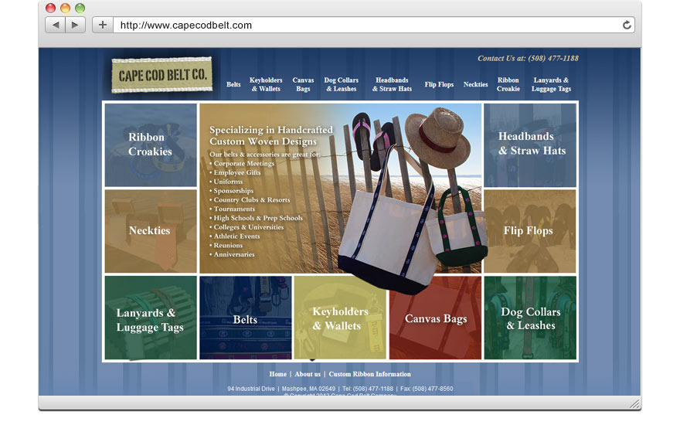Click the 'Country Clubs & Resorts' bullet text

252,200
